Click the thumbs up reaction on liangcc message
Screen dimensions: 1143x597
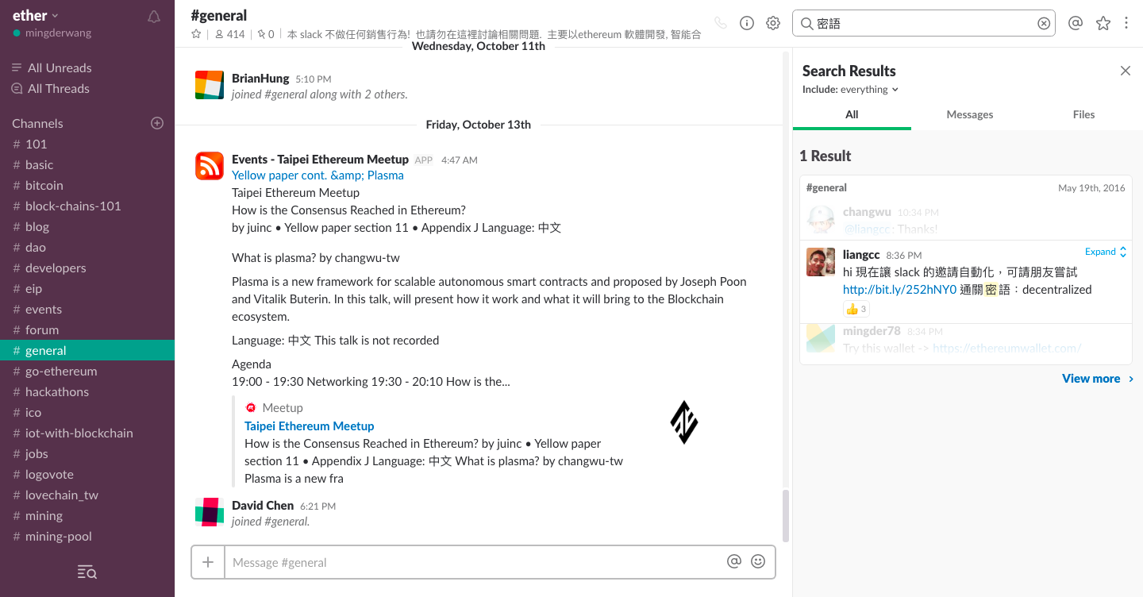[856, 309]
